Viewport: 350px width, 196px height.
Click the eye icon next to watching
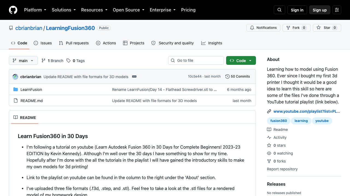(269, 153)
